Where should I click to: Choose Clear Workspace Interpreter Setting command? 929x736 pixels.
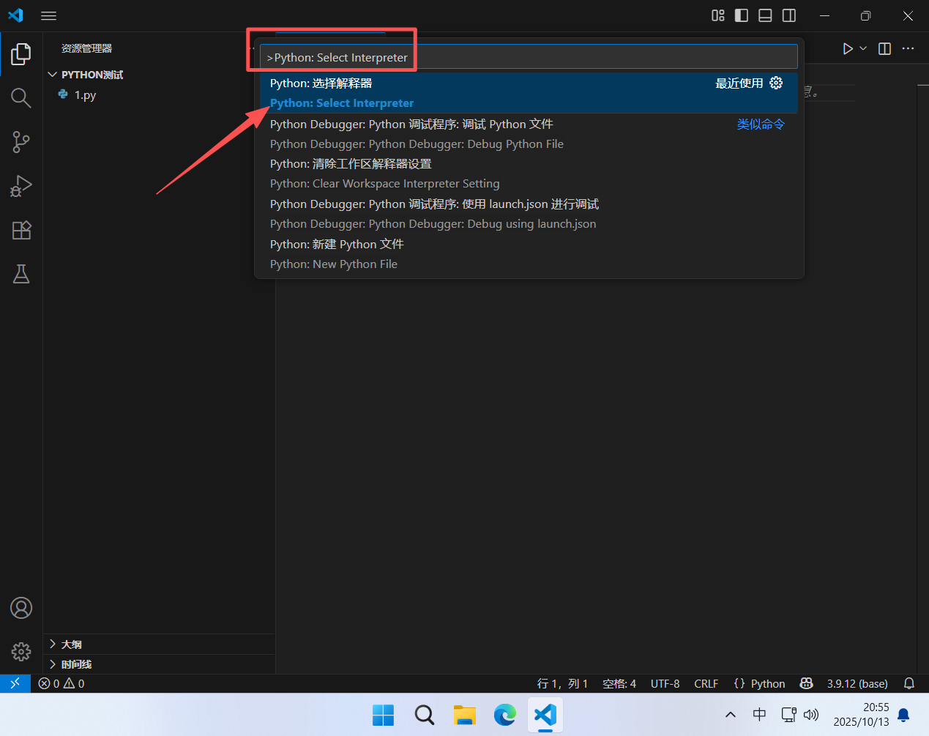point(529,174)
